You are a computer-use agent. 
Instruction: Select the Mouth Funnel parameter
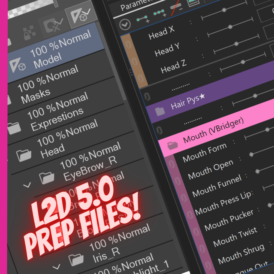click(217, 186)
